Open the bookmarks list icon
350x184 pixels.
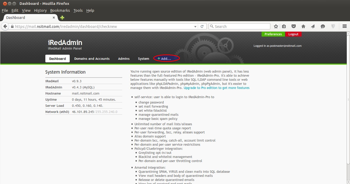[284, 26]
